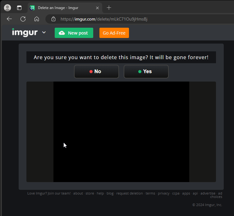This screenshot has width=234, height=216.
Task: Click the imgur.com address bar URL
Action: [x=104, y=19]
